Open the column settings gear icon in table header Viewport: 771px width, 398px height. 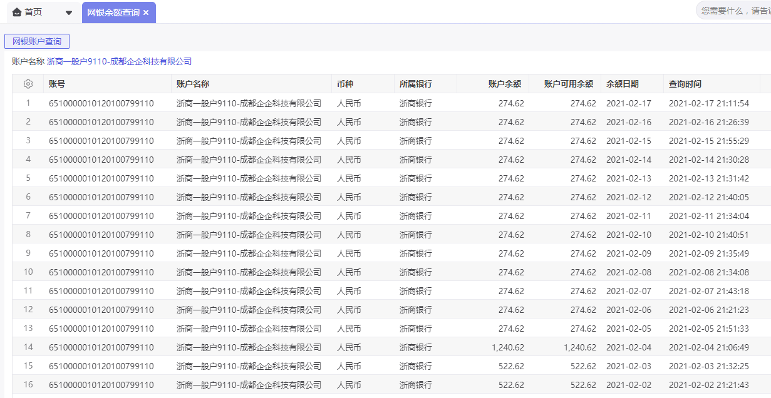[25, 83]
